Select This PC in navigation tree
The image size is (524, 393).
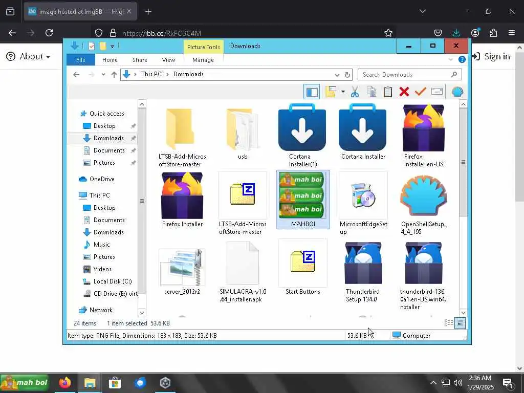click(x=95, y=195)
